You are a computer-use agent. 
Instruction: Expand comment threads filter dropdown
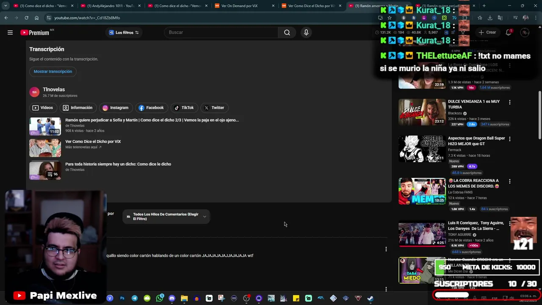tap(166, 216)
